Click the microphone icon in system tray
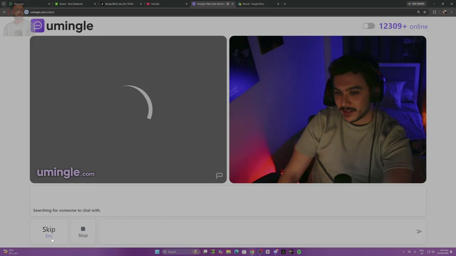This screenshot has width=456, height=256. coord(415,252)
